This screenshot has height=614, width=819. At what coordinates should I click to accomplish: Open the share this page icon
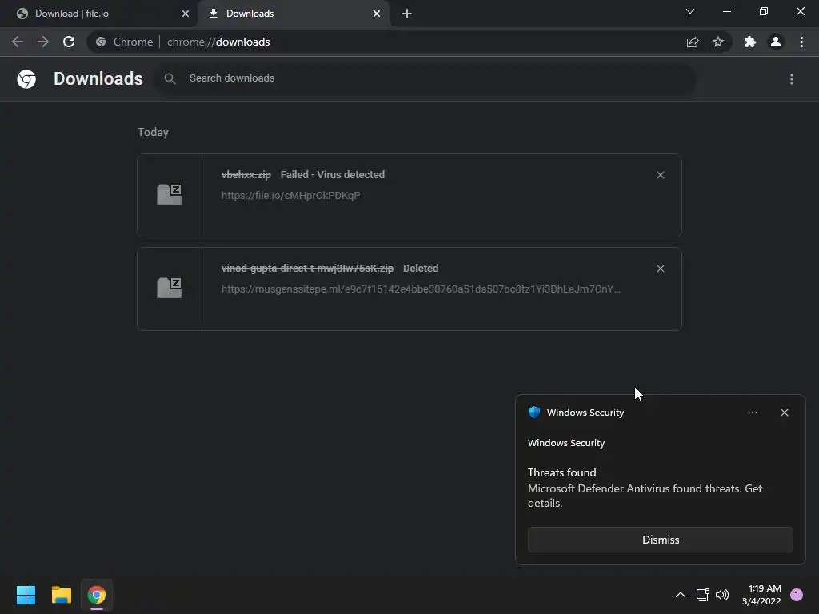click(693, 42)
